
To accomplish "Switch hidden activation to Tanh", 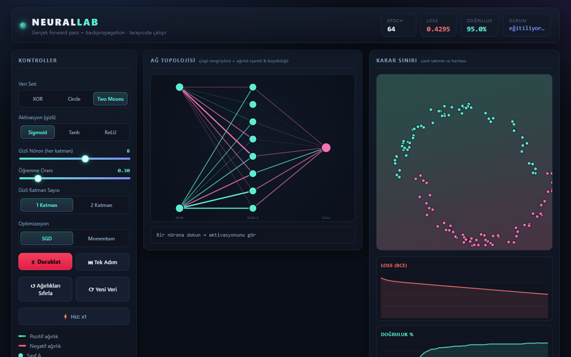I will pos(74,133).
